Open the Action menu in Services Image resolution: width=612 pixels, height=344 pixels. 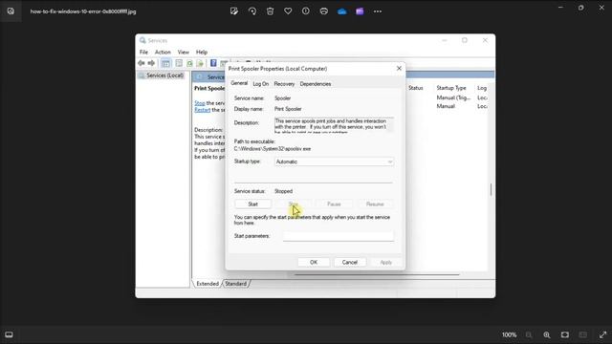click(x=163, y=52)
